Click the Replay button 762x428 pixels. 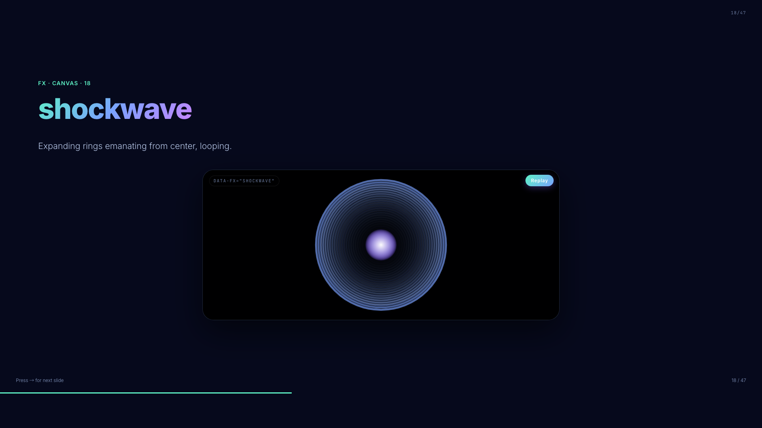coord(539,181)
